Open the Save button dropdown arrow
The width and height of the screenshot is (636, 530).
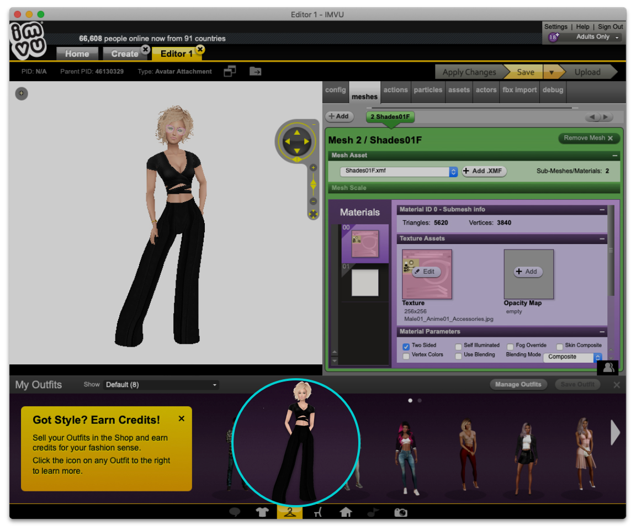click(551, 72)
